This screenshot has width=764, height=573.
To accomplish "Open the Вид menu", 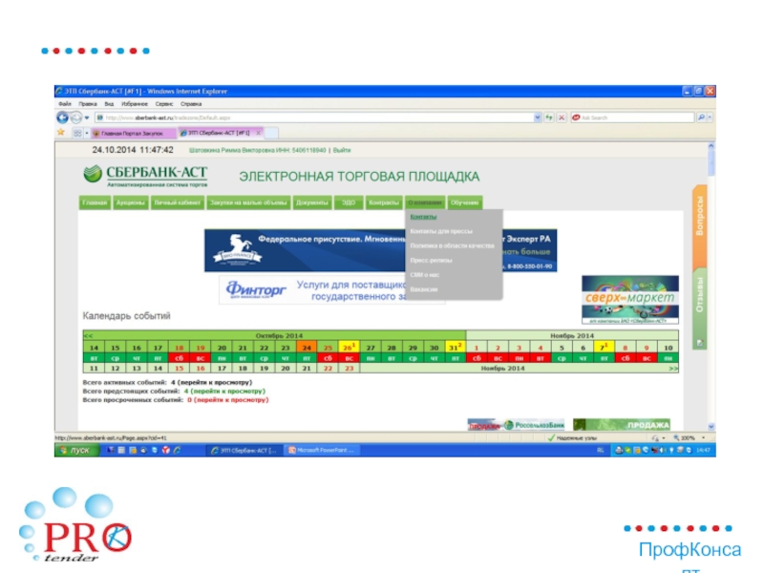I will click(x=109, y=104).
